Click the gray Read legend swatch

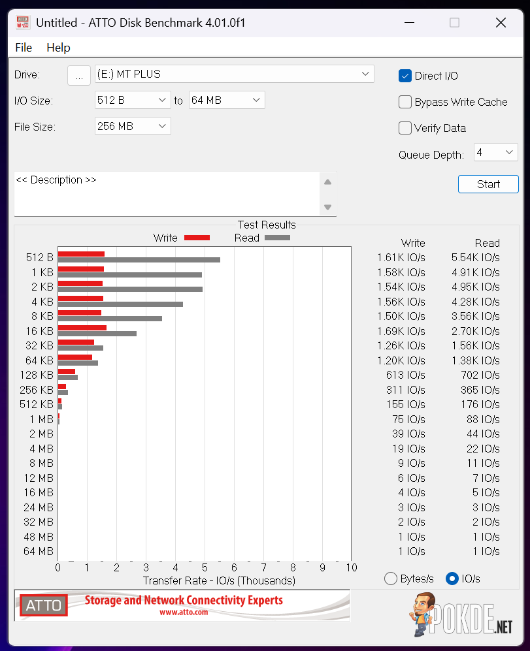pos(277,238)
